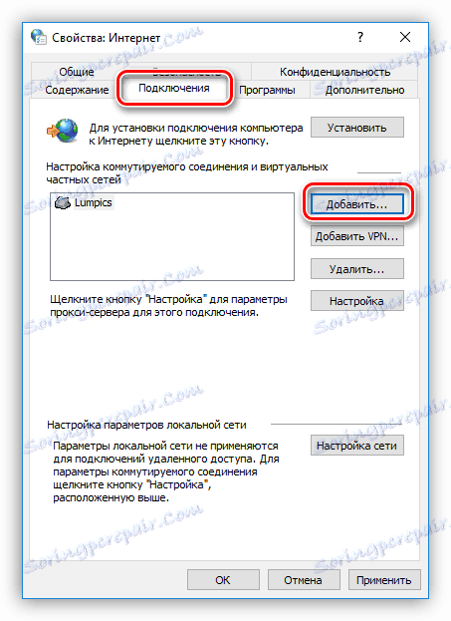
Task: Click the question mark help button
Action: coord(360,37)
